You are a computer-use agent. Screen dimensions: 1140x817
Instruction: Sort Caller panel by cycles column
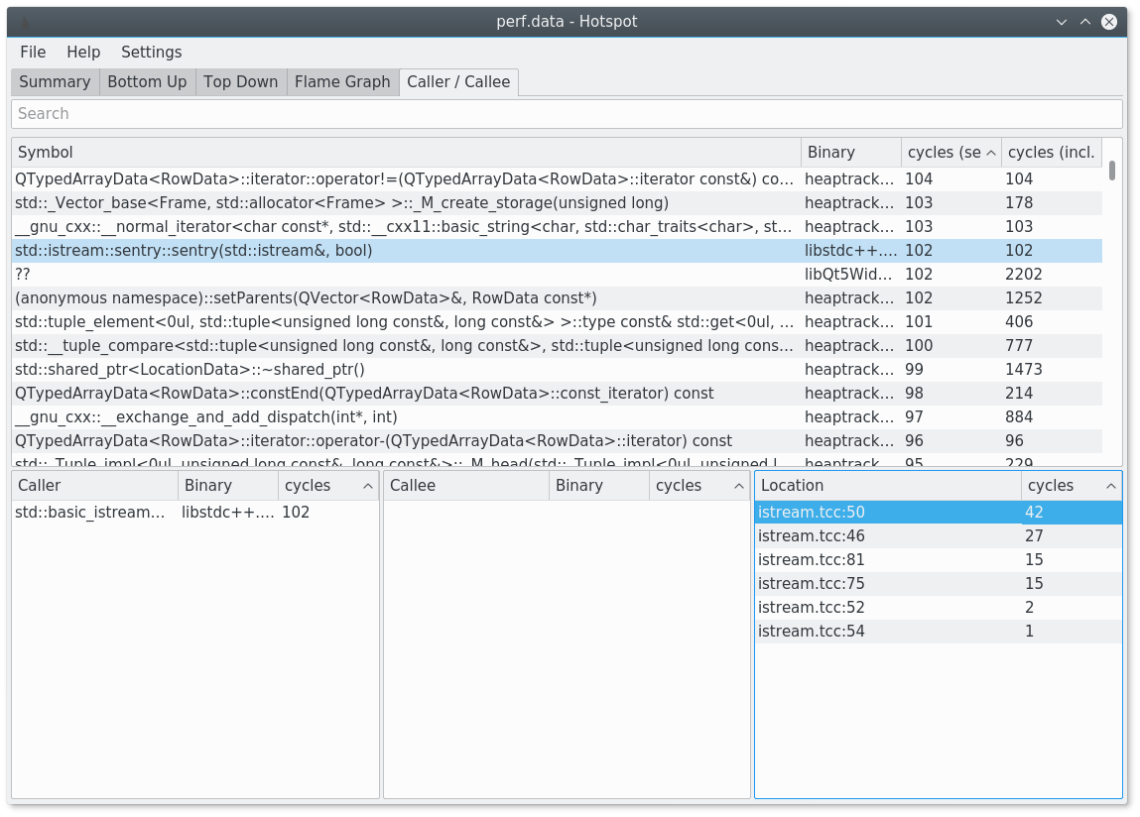(327, 486)
